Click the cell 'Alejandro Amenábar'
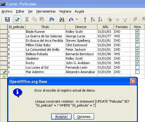Image resolution: width=145 pixels, height=122 pixels. click(81, 72)
